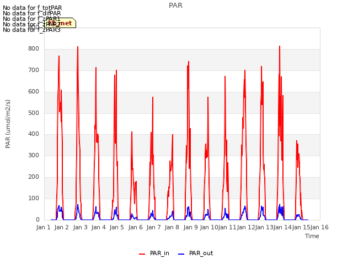Click the Jan 3 PAR_in peak above 800
This screenshot has height=264, width=353.
78,47
